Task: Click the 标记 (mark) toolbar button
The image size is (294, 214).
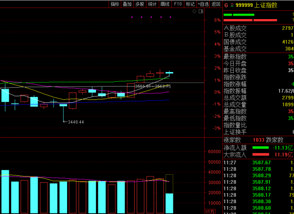Action: 190,4
